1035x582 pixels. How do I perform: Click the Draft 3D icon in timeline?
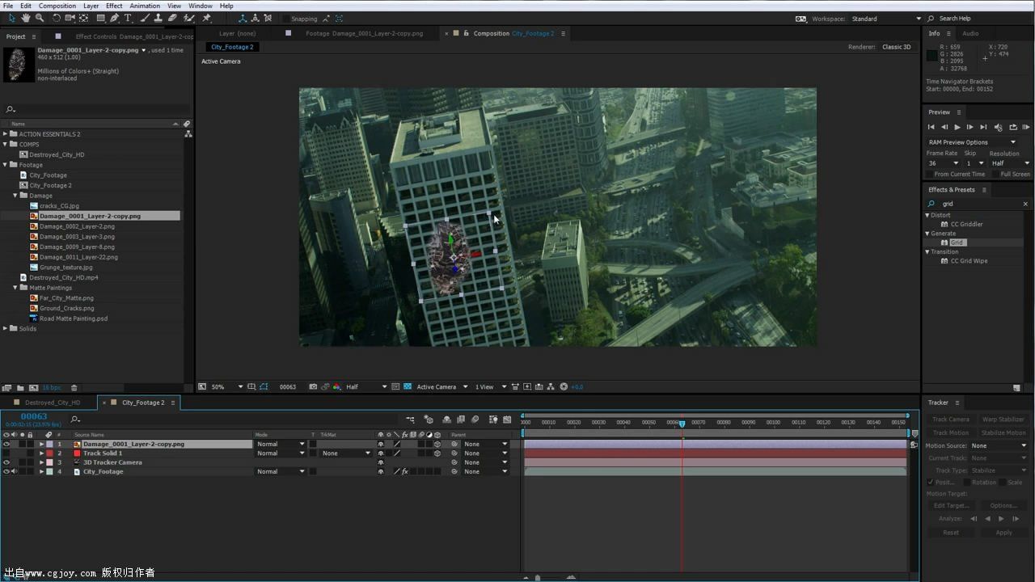429,420
